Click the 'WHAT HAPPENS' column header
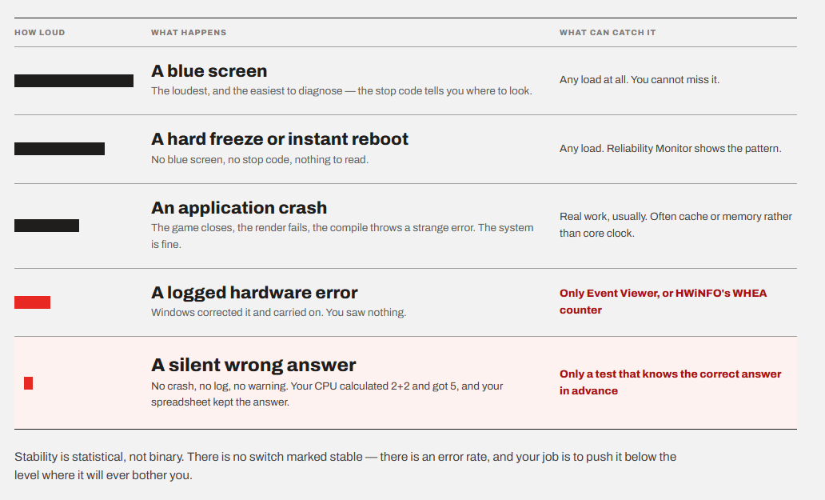 pyautogui.click(x=189, y=33)
